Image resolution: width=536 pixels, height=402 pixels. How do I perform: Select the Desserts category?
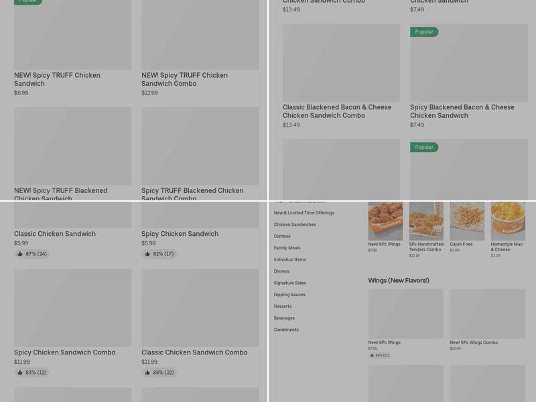(283, 306)
